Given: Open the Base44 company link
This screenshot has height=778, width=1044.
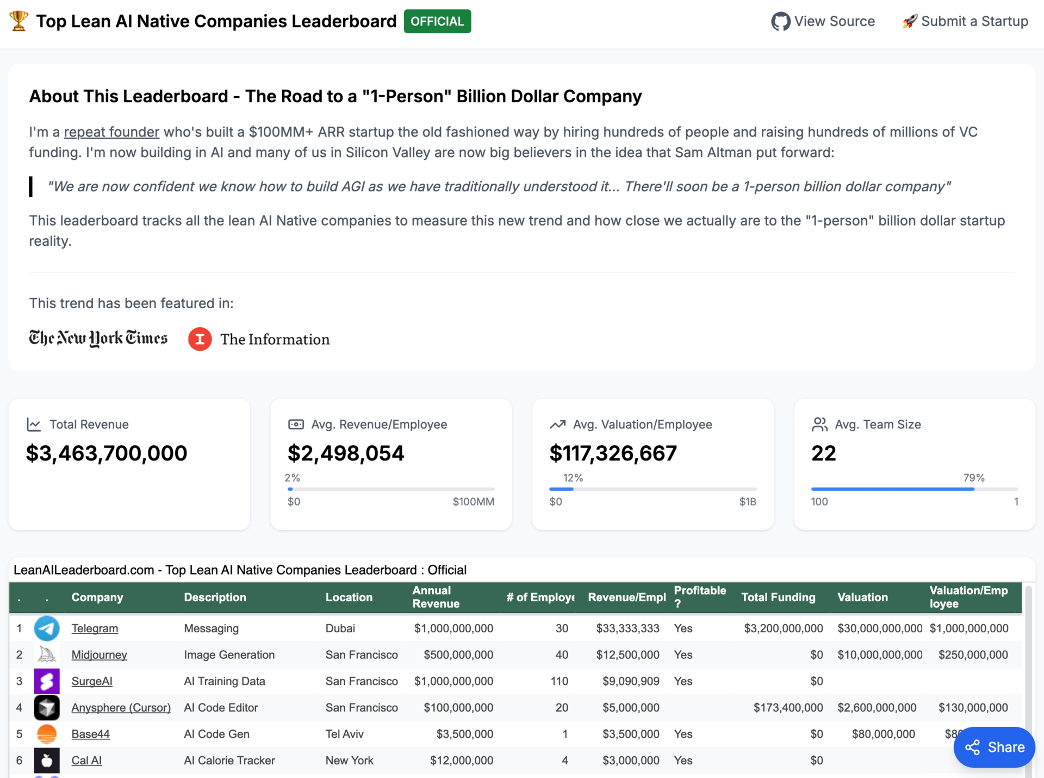Looking at the screenshot, I should tap(90, 734).
